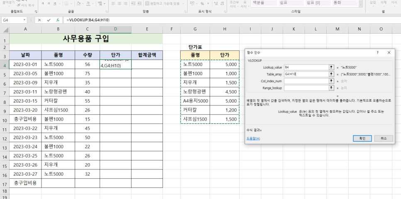Screen dimensions: 401x199
Task: Click Col_index_num range selector icon
Action: click(331, 81)
